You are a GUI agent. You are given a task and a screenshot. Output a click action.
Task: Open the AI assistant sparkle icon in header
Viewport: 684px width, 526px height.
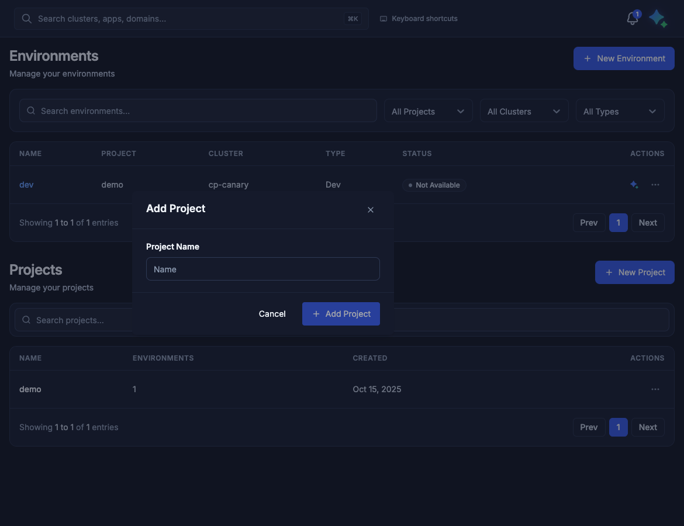tap(658, 18)
